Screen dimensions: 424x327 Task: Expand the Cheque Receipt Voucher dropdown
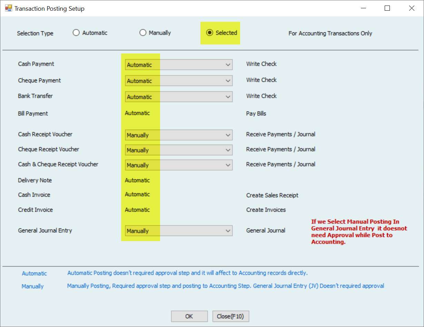coord(179,150)
